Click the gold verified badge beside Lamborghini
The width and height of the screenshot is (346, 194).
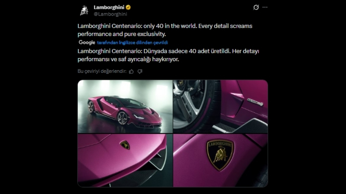[x=128, y=7]
